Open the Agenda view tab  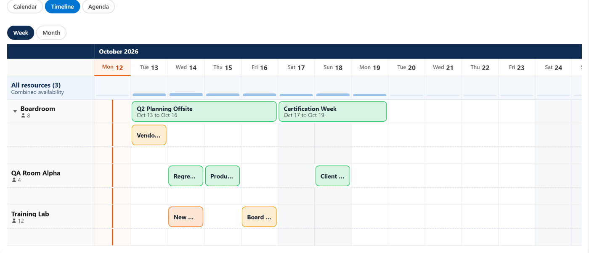click(98, 7)
